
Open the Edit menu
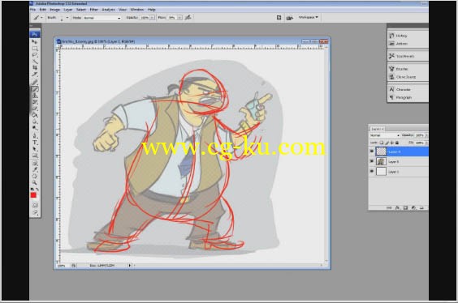(43, 10)
